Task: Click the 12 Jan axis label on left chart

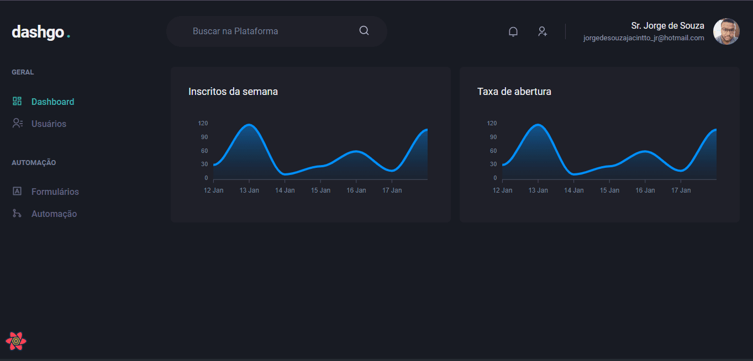Action: coord(213,190)
